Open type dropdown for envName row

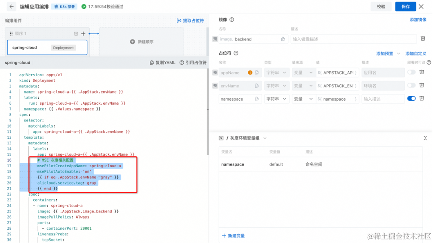coord(277,86)
